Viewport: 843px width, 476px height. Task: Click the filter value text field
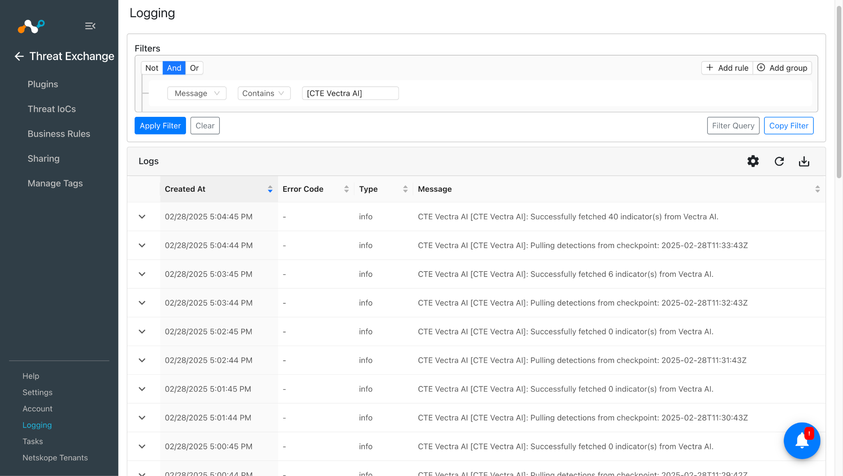350,93
